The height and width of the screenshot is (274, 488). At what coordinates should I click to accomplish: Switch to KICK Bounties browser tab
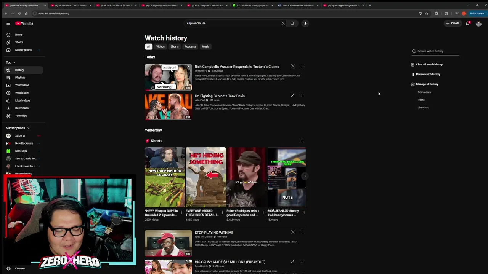tap(253, 5)
